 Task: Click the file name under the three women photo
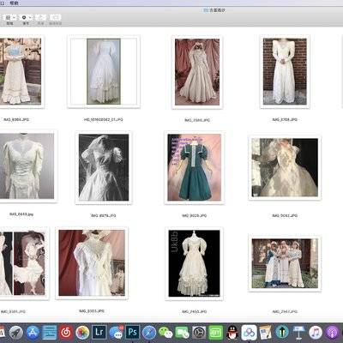(285, 311)
